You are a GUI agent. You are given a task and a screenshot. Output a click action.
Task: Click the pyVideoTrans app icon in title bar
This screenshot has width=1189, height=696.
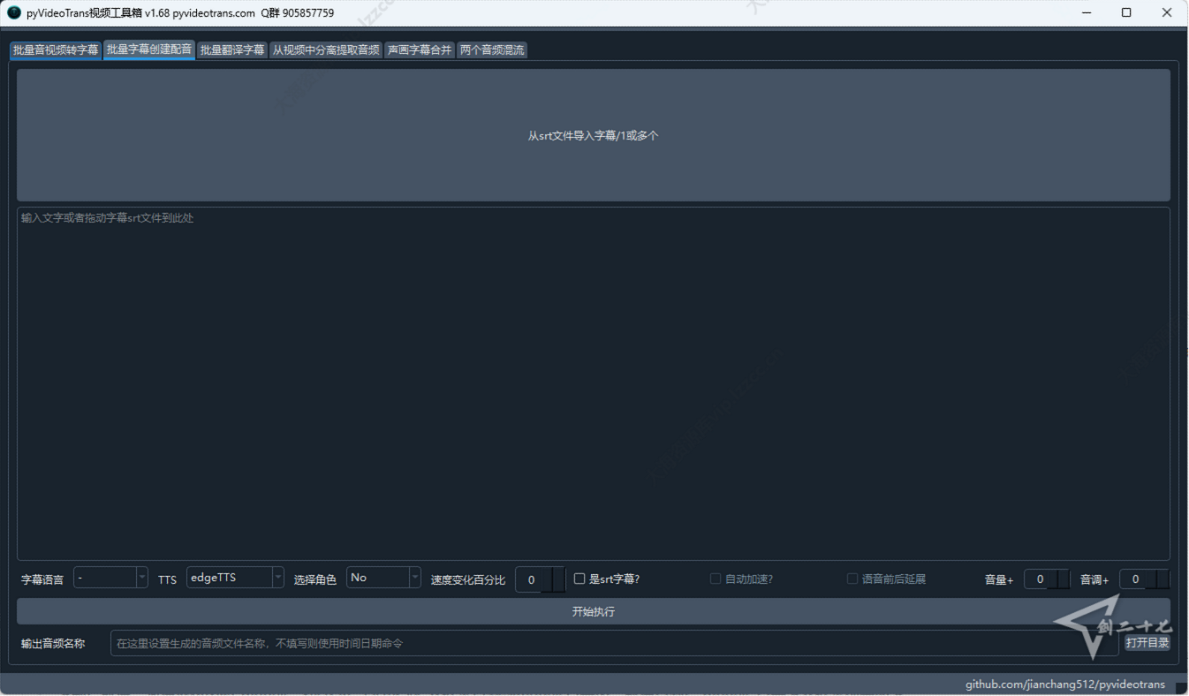point(14,12)
